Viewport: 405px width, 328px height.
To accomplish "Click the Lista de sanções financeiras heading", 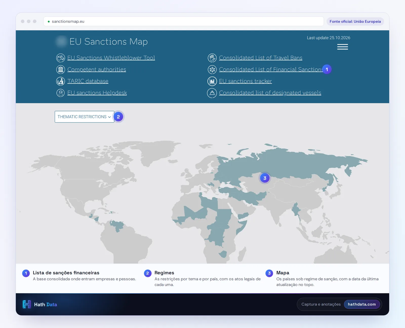I will (x=66, y=273).
